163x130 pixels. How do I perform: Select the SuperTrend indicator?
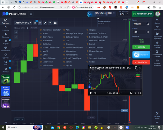click(48, 62)
